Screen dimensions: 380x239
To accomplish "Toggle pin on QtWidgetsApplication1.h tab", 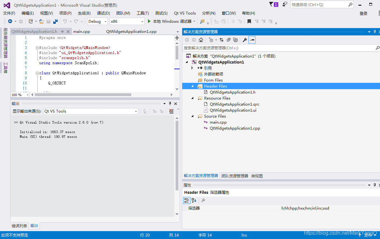I will click(x=62, y=31).
